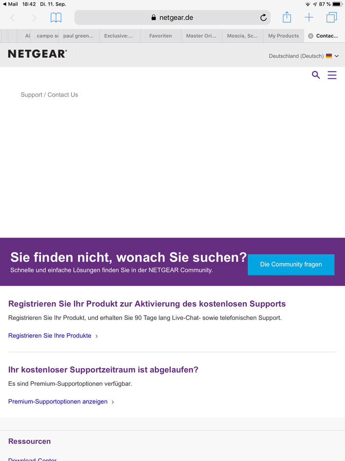Viewport: 345px width, 461px height.
Task: Switch to the campo tab
Action: tap(45, 36)
